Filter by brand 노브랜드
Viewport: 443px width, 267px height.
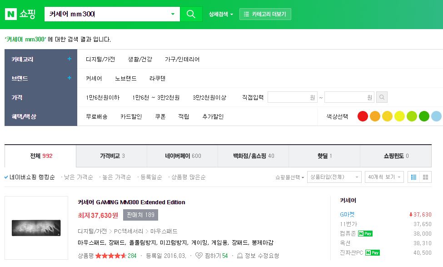click(x=126, y=78)
